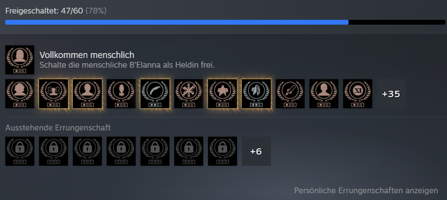Open the XI Roman numeral achievement icon

pos(358,94)
